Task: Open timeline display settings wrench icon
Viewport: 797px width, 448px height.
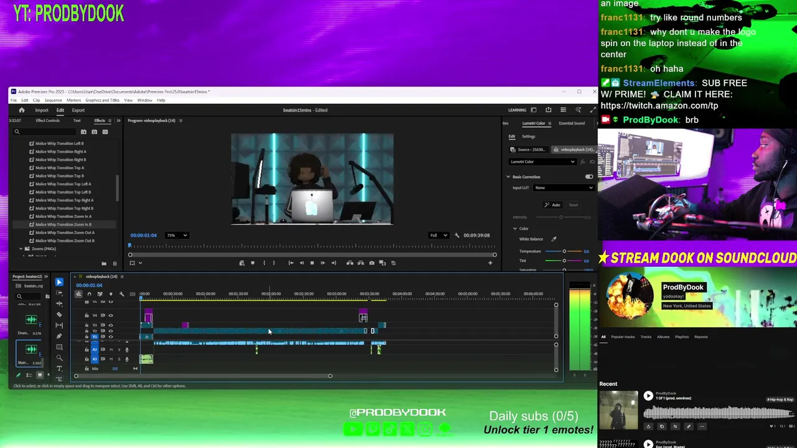Action: [x=121, y=294]
